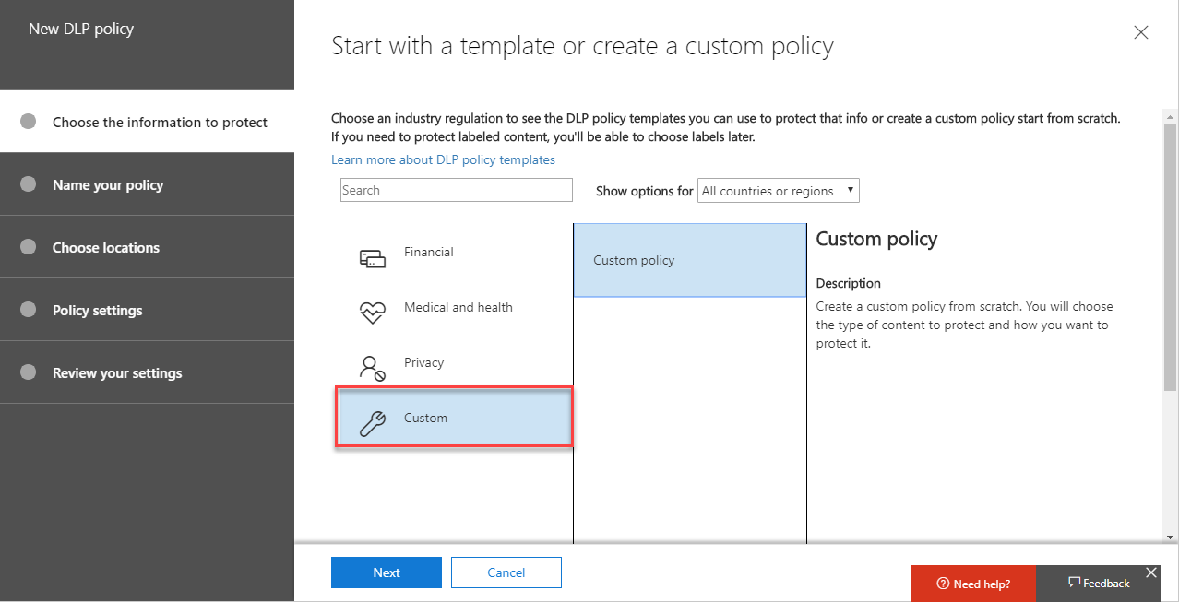
Task: Select the 'Name your policy' step
Action: pyautogui.click(x=108, y=184)
